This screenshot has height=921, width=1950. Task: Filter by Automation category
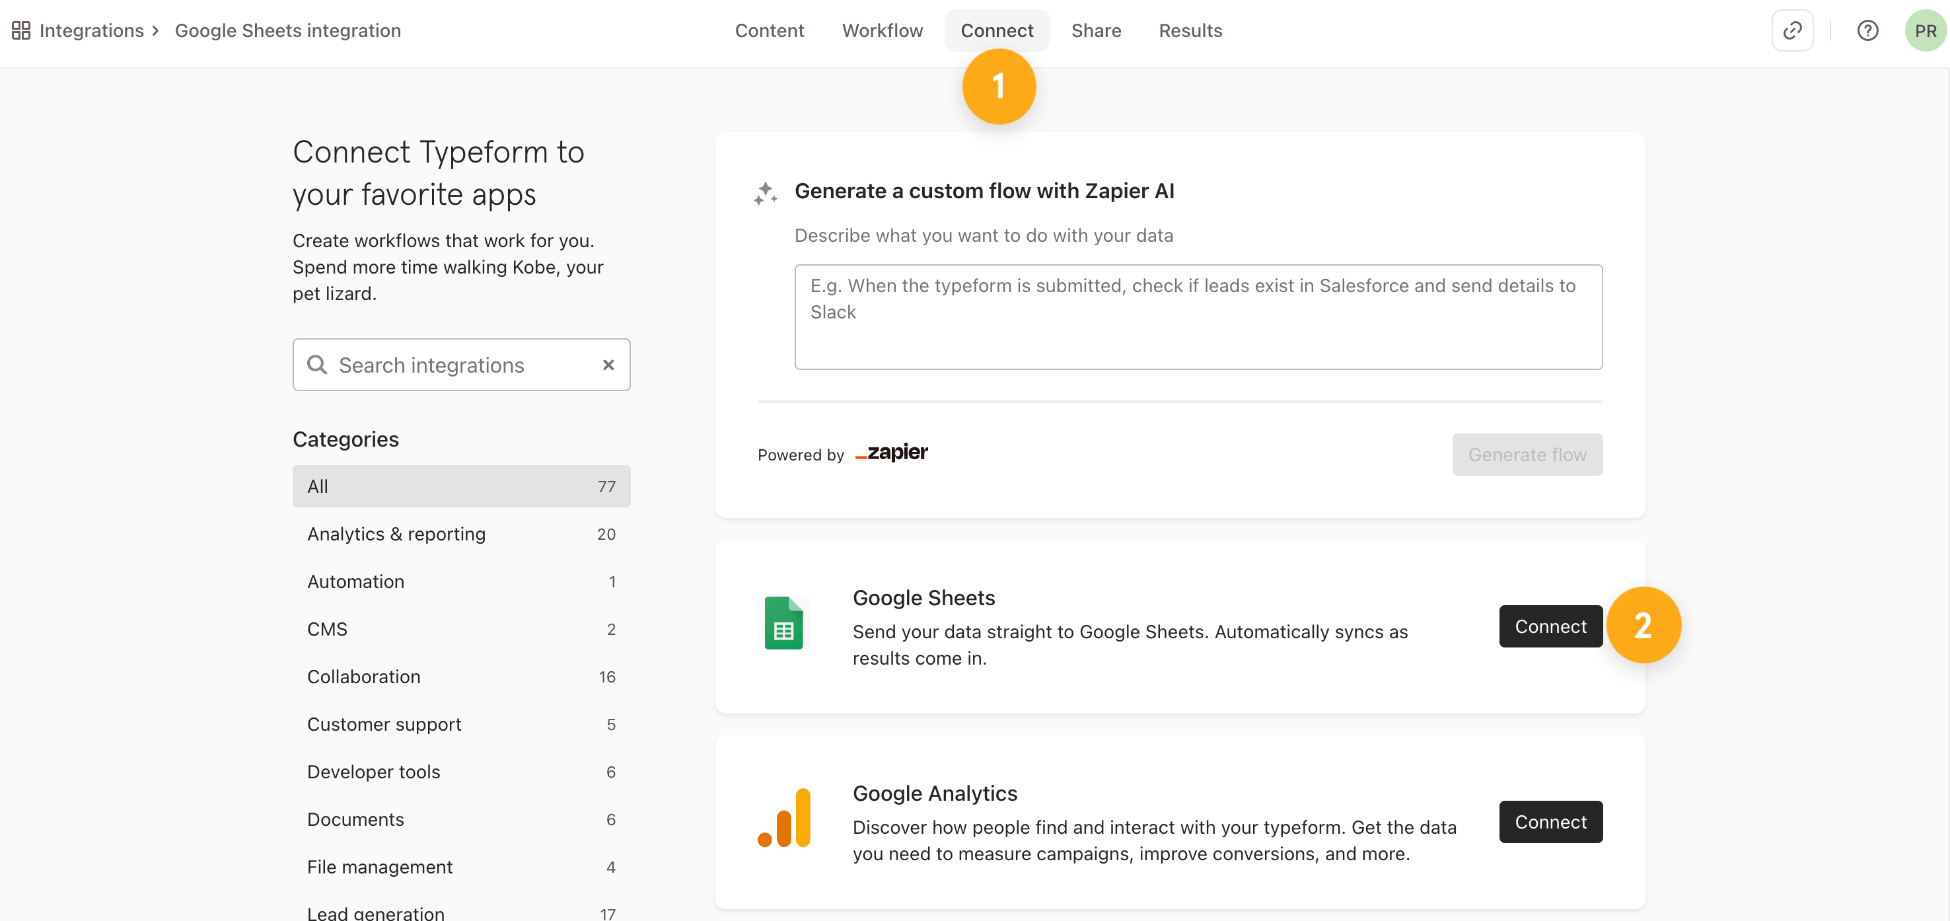point(461,581)
